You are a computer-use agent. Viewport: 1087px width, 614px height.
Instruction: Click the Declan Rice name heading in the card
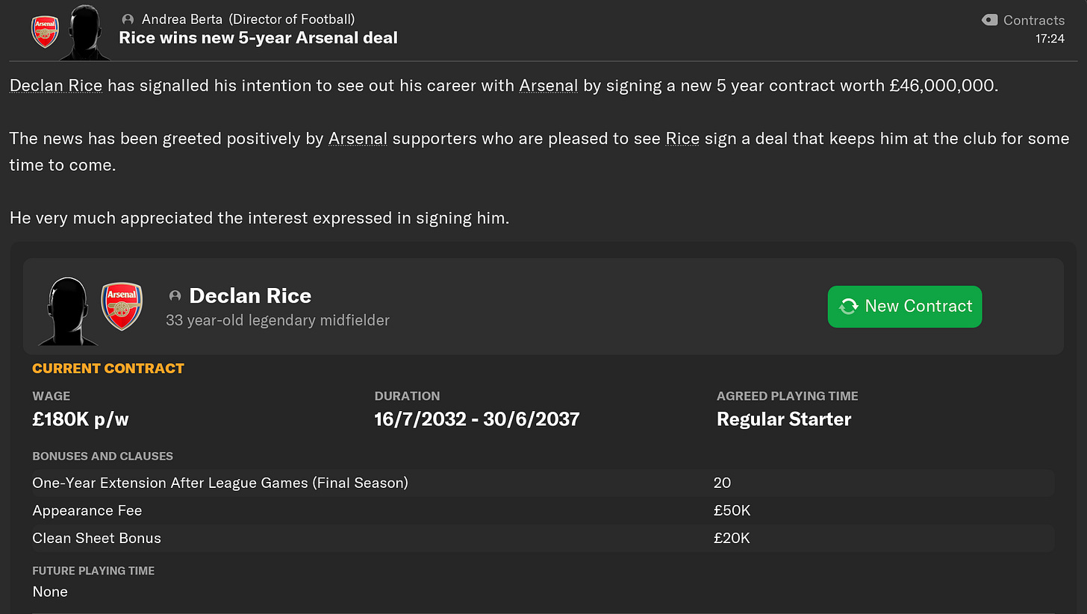[250, 295]
